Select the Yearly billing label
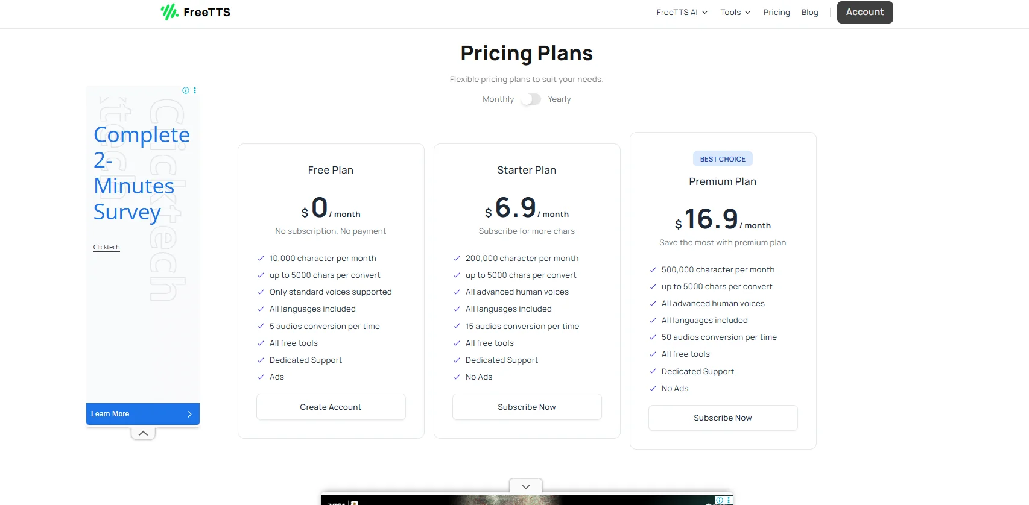This screenshot has height=505, width=1029. 559,99
